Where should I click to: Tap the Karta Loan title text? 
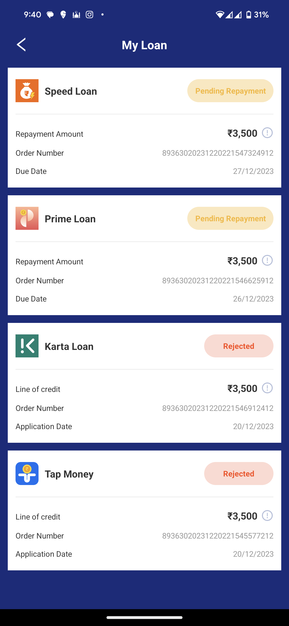tap(69, 346)
